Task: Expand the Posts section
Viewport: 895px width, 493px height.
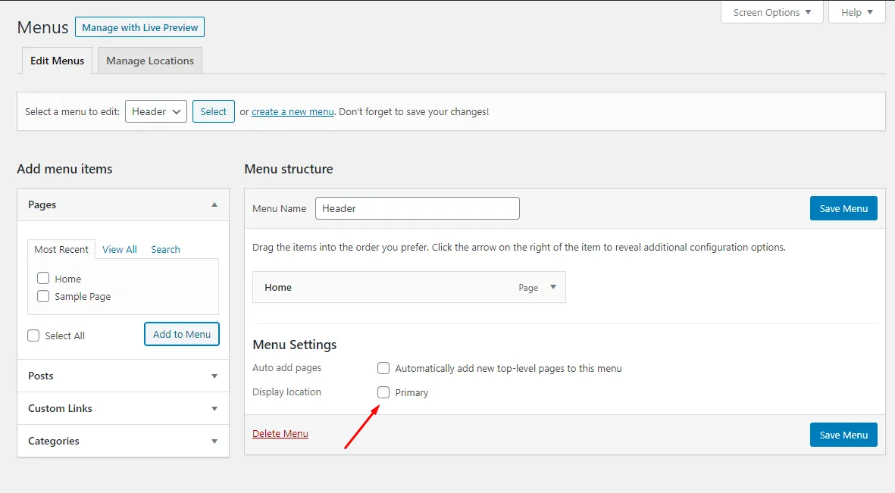Action: [214, 376]
